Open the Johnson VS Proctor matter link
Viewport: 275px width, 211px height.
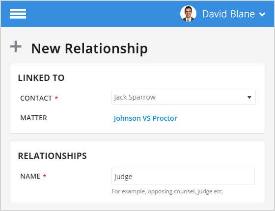(x=145, y=118)
